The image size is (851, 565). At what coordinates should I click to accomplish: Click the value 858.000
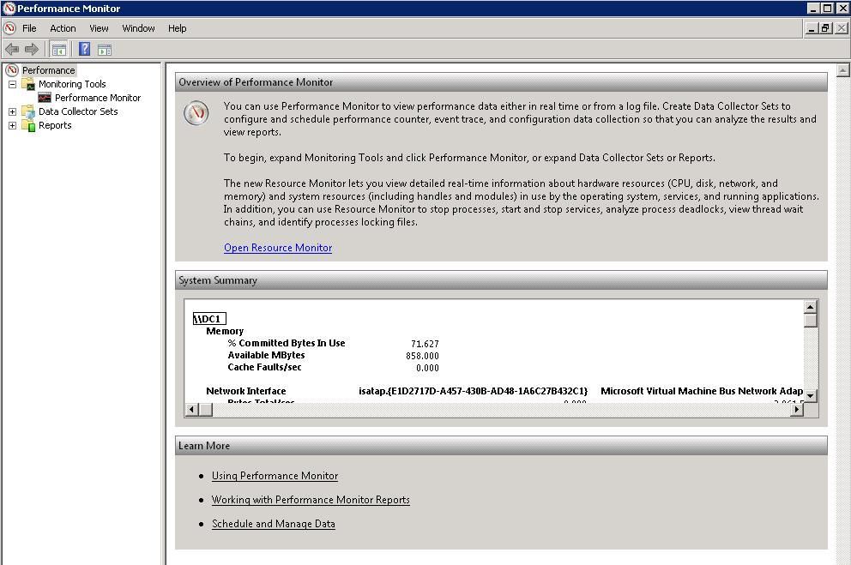pyautogui.click(x=422, y=357)
